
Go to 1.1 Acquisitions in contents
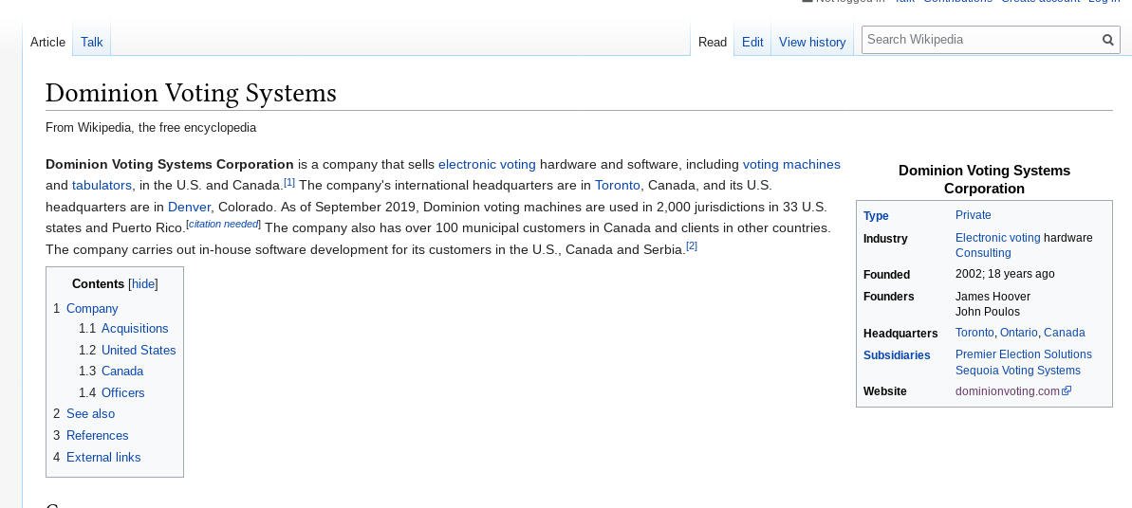(135, 328)
